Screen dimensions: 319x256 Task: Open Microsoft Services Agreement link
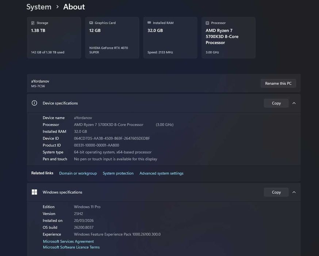(68, 241)
